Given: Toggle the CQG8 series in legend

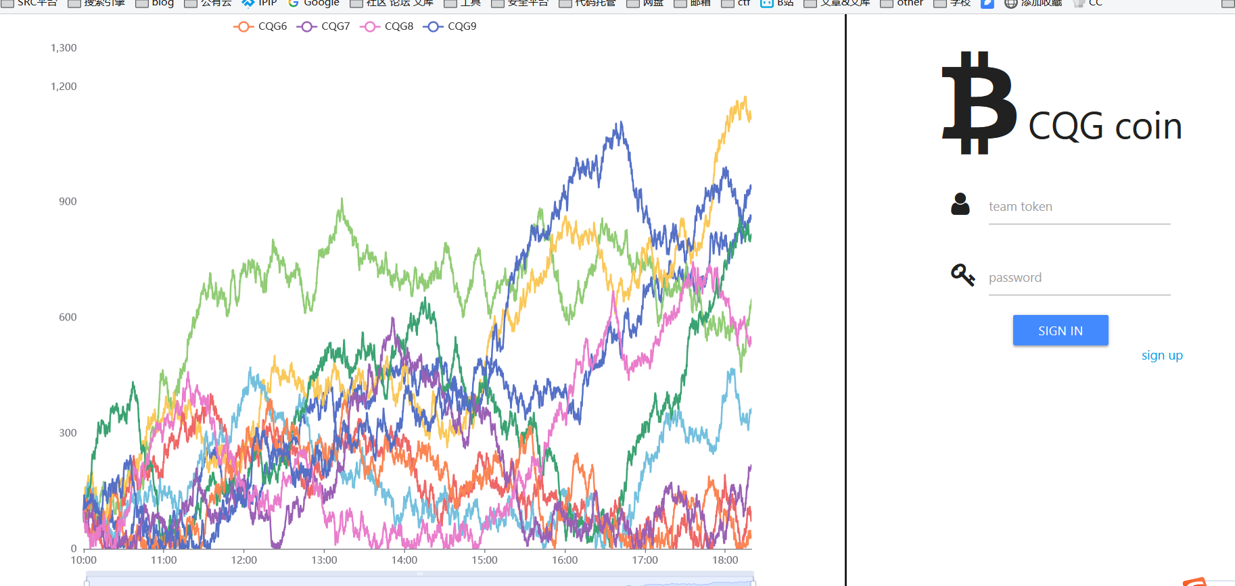Looking at the screenshot, I should click(x=387, y=26).
